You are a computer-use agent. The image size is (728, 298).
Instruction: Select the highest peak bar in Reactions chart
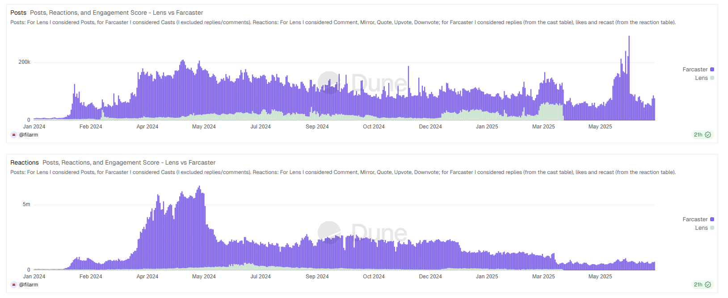coord(199,228)
